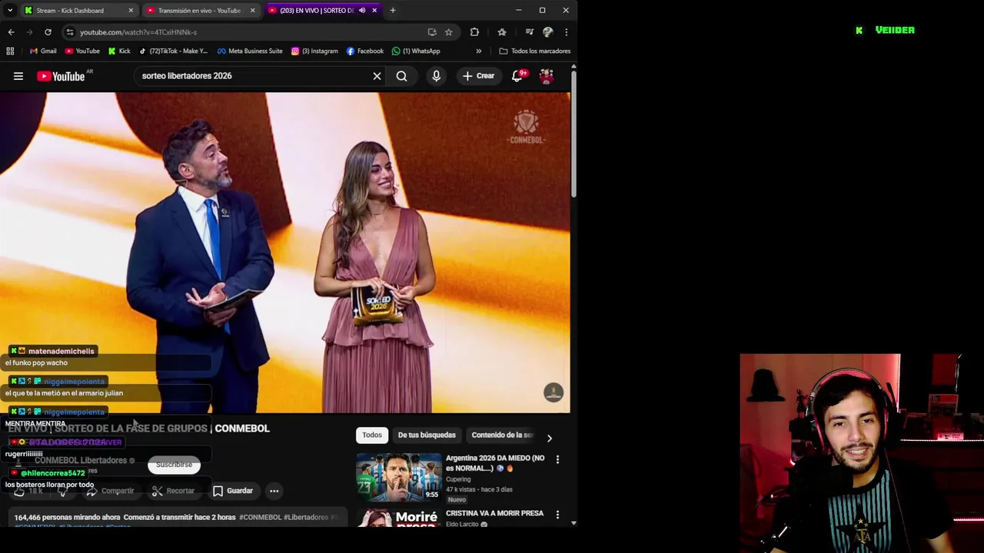Viewport: 984px width, 553px height.
Task: Select the De tus búsquedas chip
Action: click(x=427, y=435)
